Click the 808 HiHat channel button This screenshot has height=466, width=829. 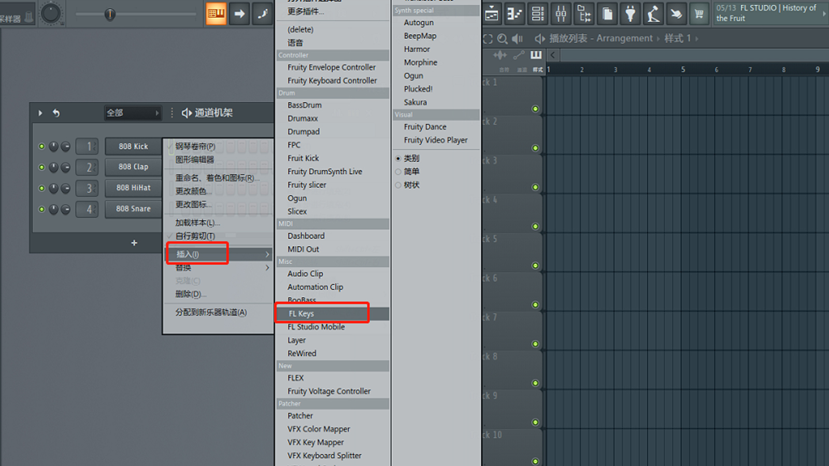pos(133,188)
